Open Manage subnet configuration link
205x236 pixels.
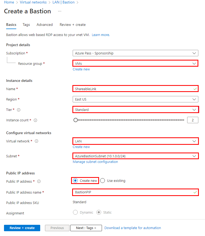95,162
